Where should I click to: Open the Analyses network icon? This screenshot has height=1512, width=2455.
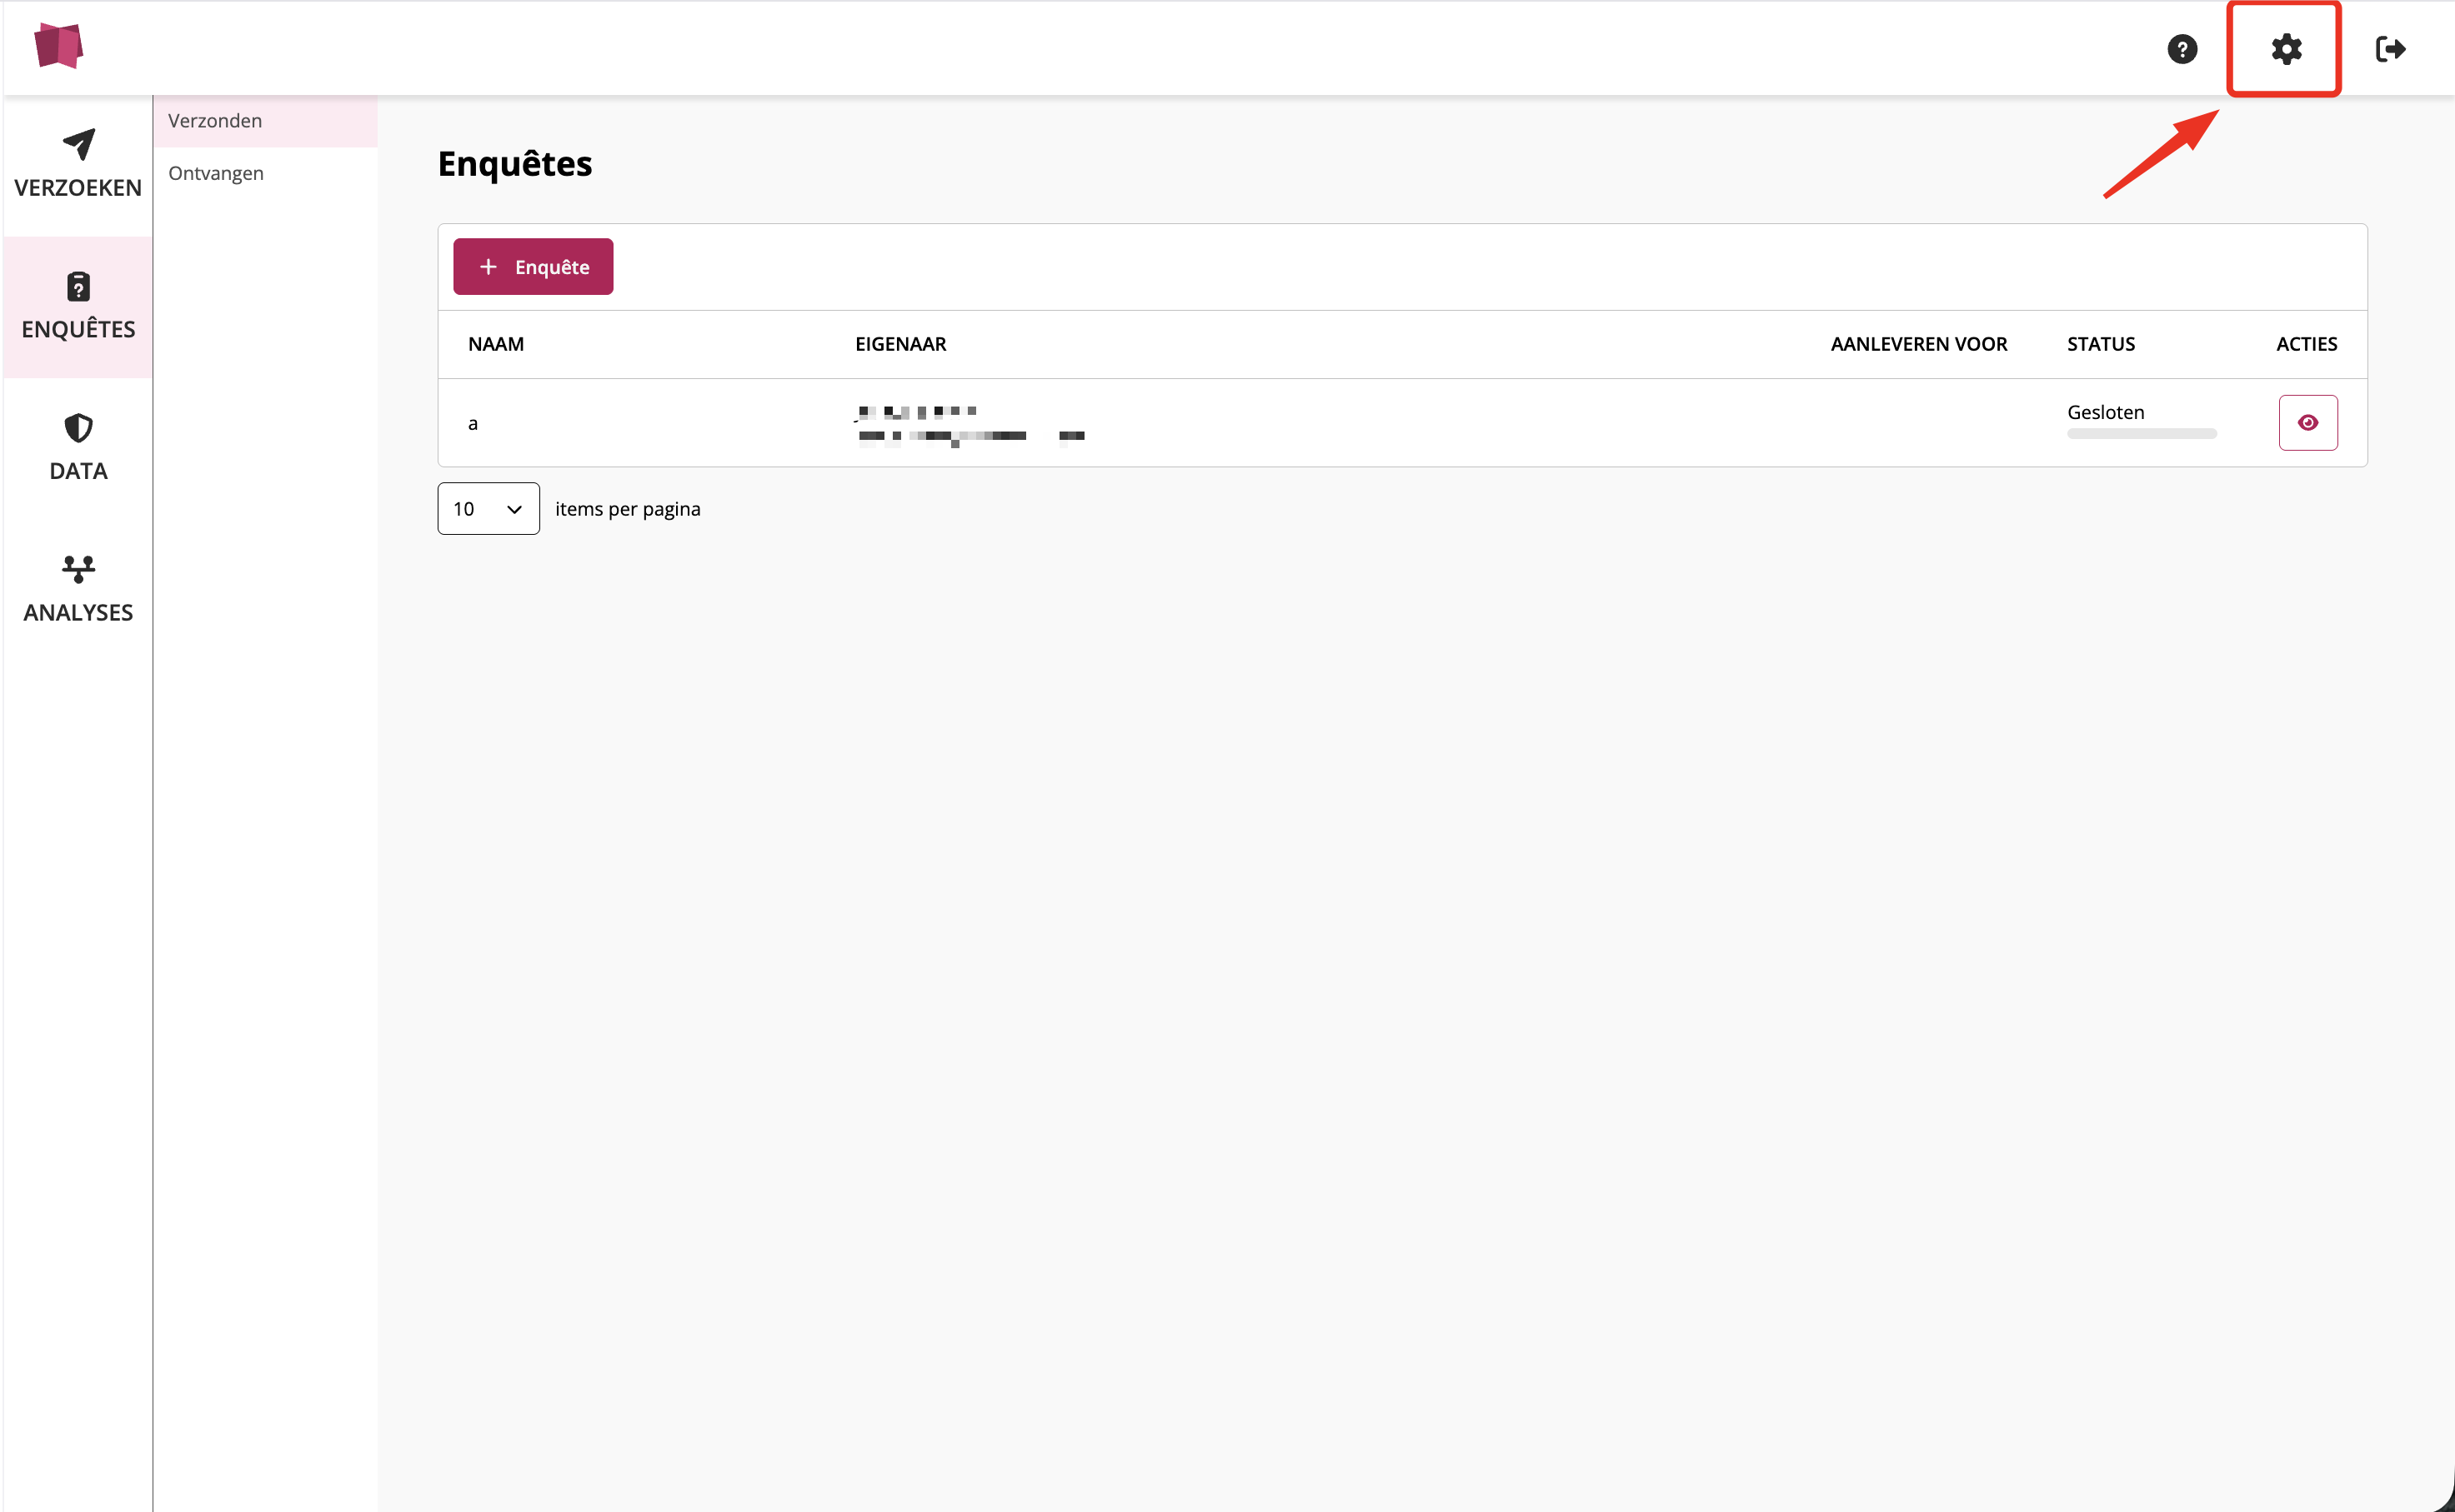(78, 569)
